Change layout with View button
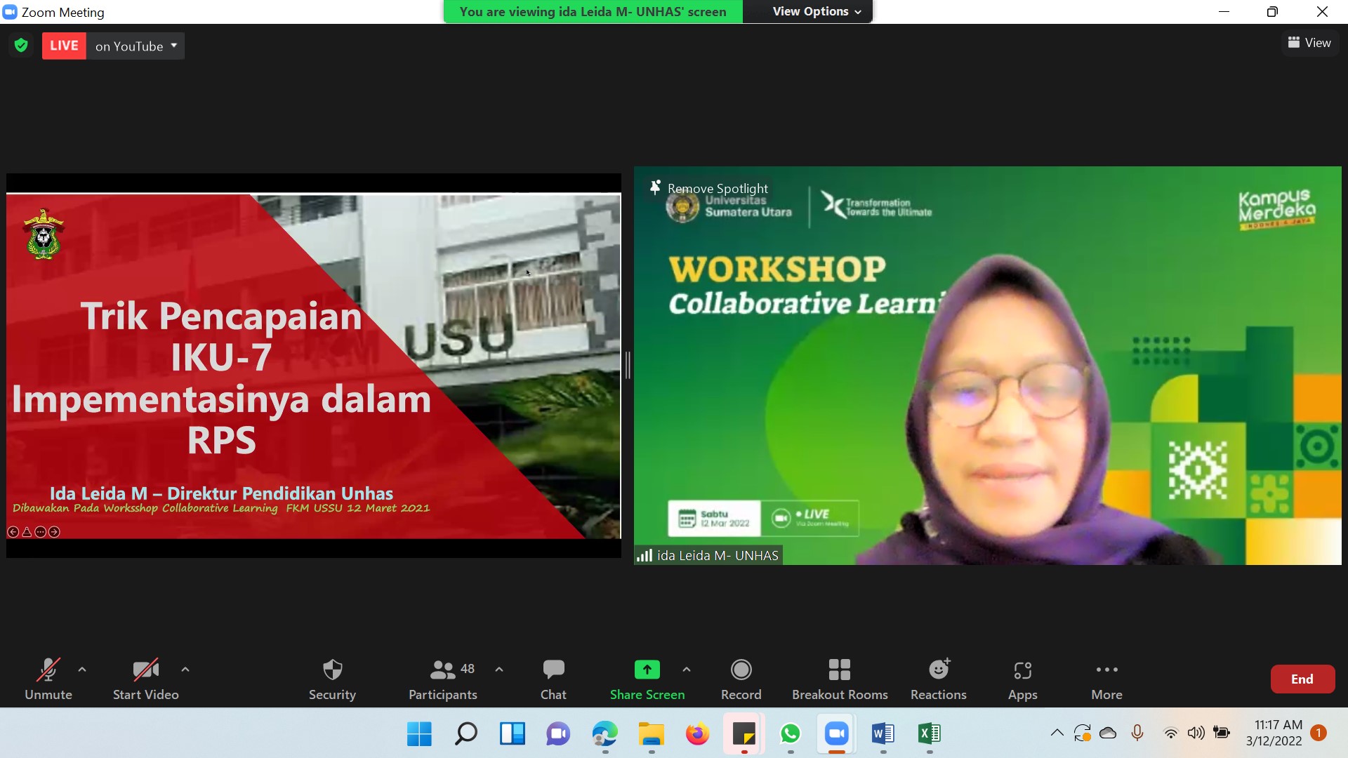Image resolution: width=1348 pixels, height=758 pixels. tap(1309, 43)
